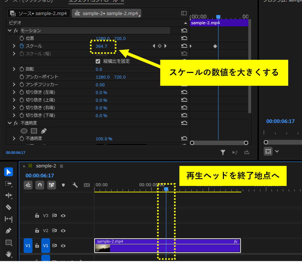302x262 pixels.
Task: Expand the 回転 property
Action: (x=14, y=69)
